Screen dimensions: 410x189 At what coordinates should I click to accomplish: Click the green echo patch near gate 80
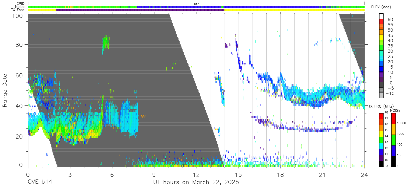pyautogui.click(x=106, y=44)
